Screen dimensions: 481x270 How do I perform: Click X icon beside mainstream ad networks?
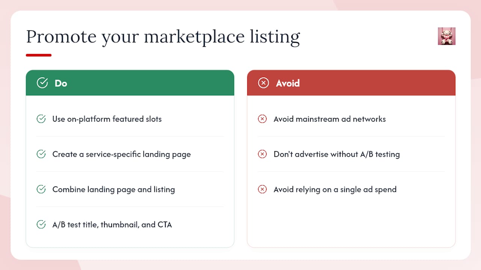[262, 119]
